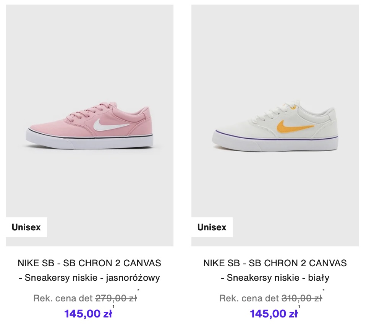Select the "Sneakersy niskie - biały" description line

coord(275,278)
